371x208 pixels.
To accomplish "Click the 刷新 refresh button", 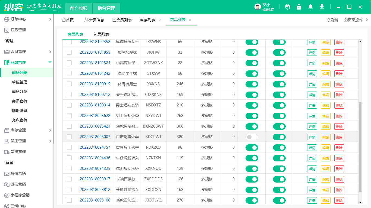I will point(333,20).
